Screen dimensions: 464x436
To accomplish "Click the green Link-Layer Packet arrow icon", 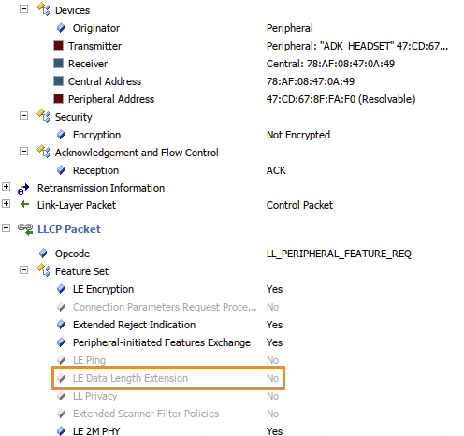I will [24, 205].
